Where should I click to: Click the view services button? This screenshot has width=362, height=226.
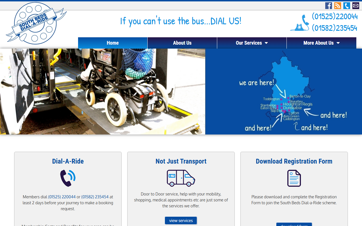pos(181,221)
